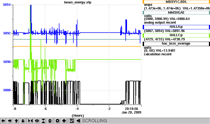The image size is (210, 124).
Task: Shift the y-axis down with the down arrow
Action: point(23,121)
